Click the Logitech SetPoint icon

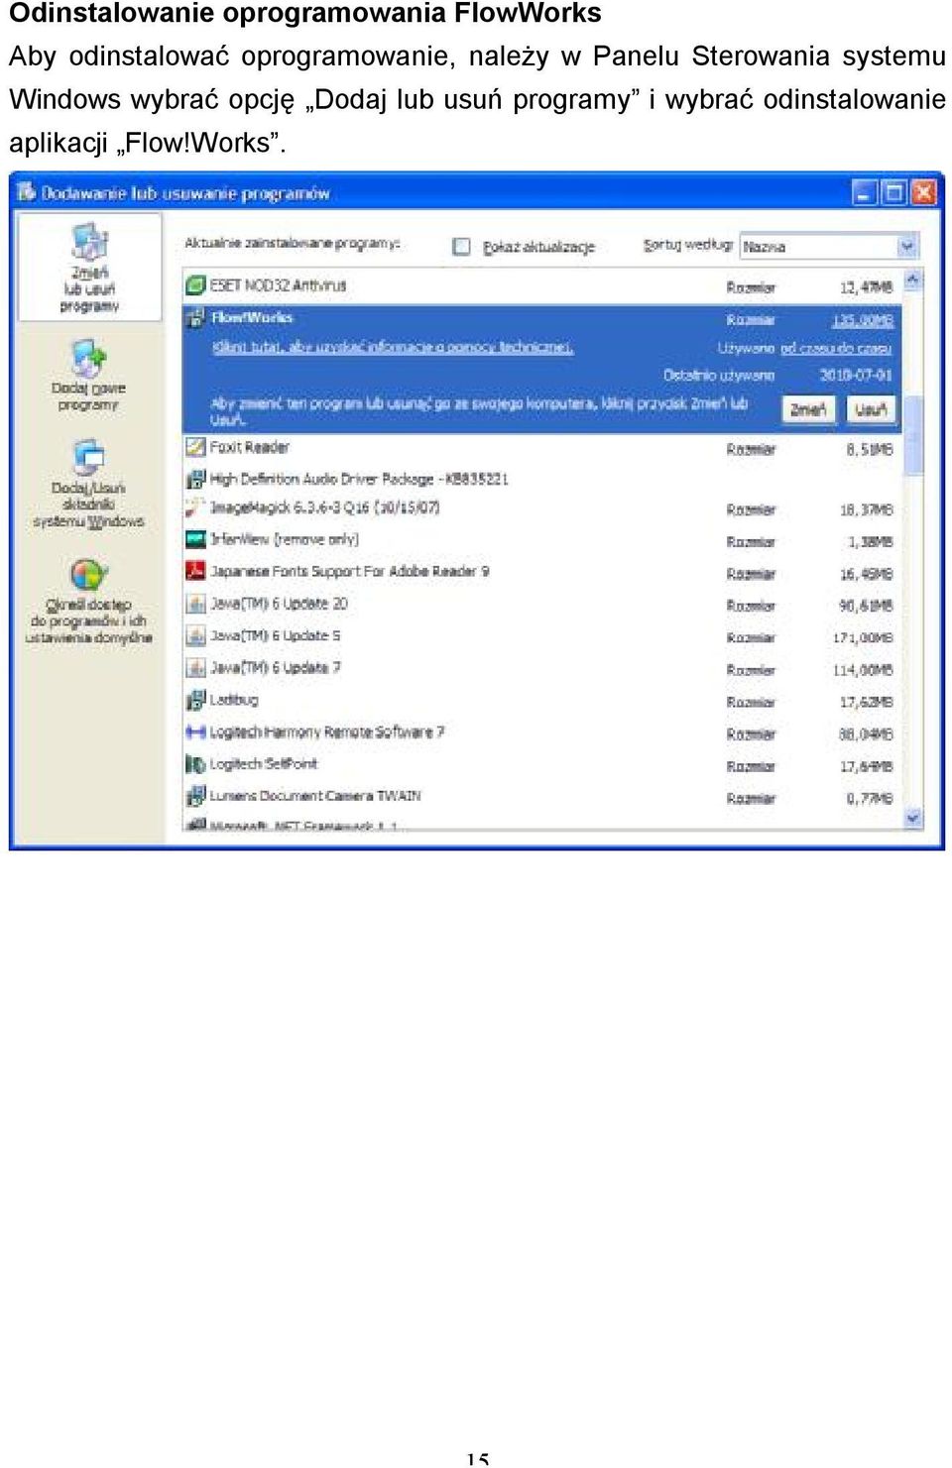tap(195, 764)
